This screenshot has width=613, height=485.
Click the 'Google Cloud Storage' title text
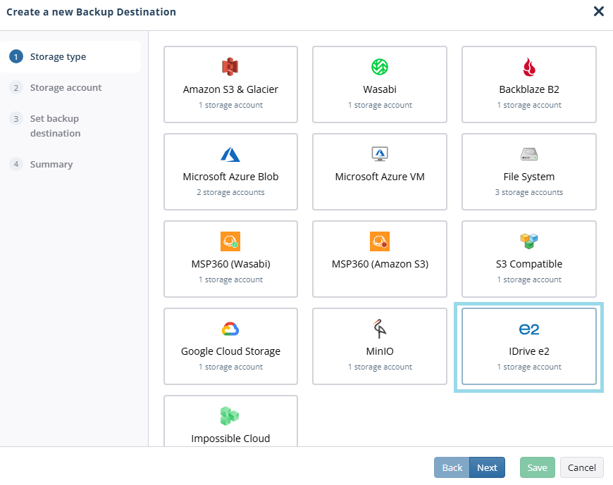click(x=230, y=351)
